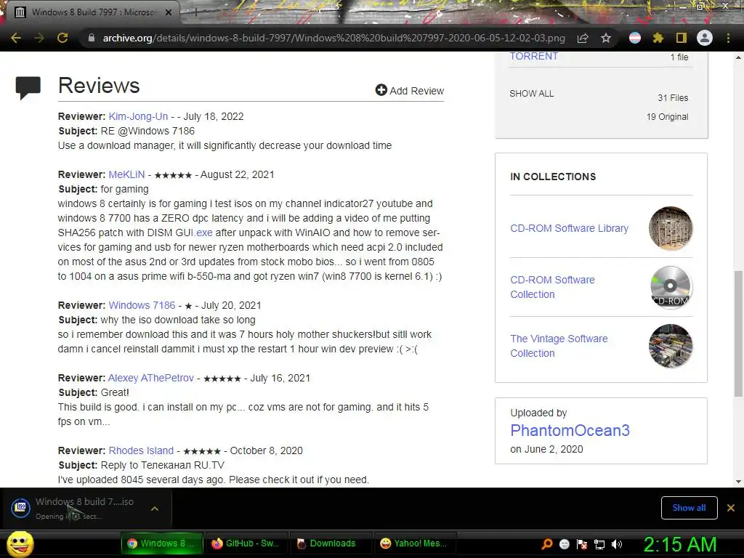Go back using the browser back arrow
Image resolution: width=744 pixels, height=558 pixels.
pyautogui.click(x=16, y=38)
